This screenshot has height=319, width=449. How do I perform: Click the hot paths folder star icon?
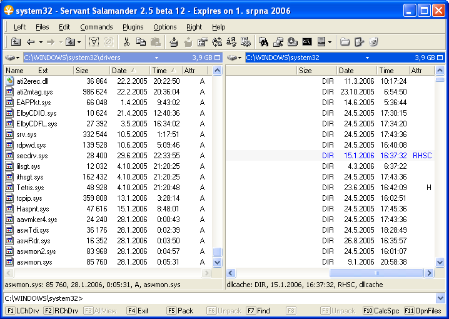tap(70, 42)
